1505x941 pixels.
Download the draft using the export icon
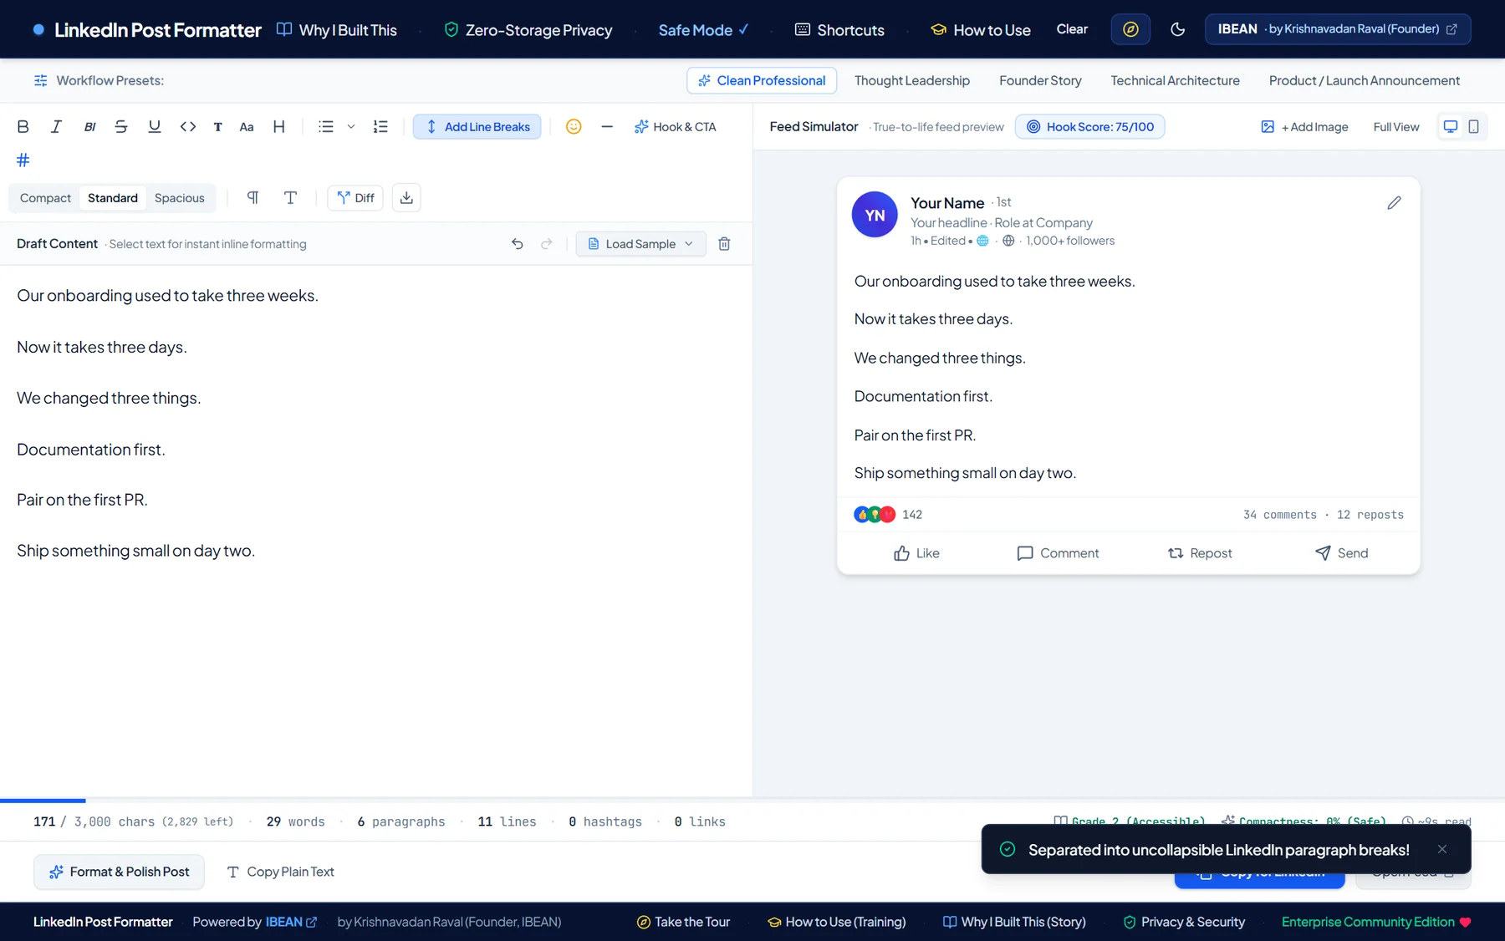click(x=406, y=198)
